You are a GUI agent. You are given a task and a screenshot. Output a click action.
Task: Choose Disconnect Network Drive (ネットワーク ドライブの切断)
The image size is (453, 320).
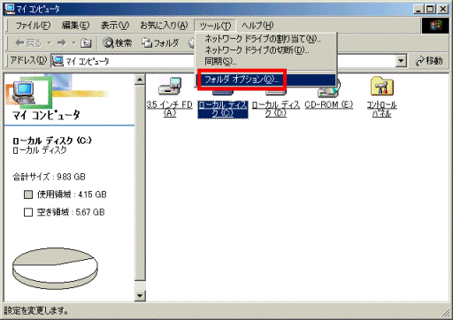tap(265, 50)
